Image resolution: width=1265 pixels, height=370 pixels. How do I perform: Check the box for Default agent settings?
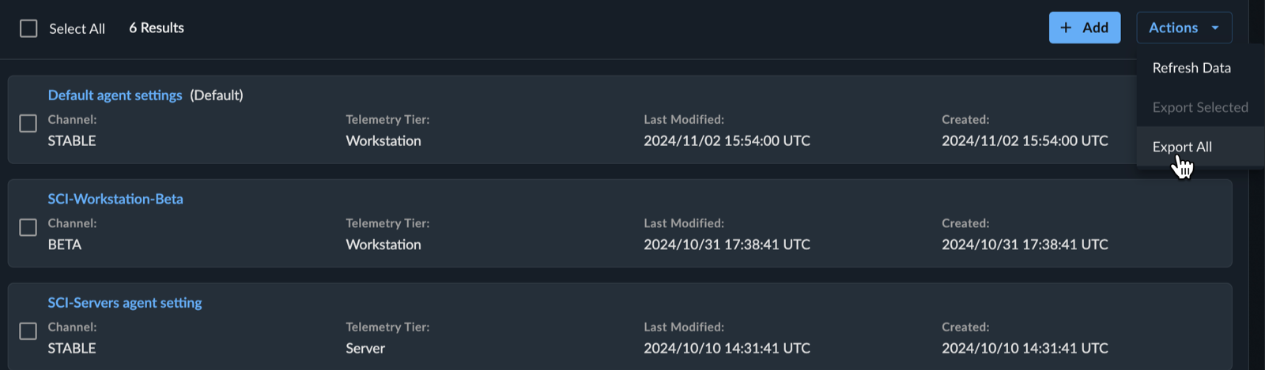pos(28,124)
